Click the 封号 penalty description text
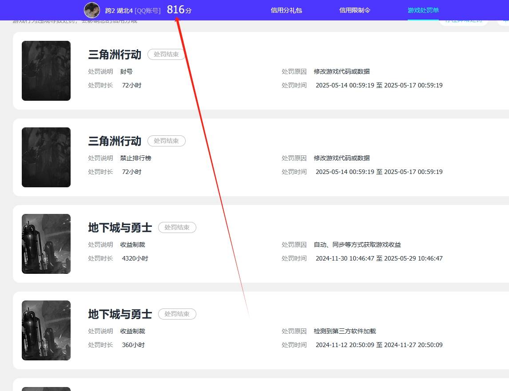The image size is (509, 391). click(x=127, y=71)
